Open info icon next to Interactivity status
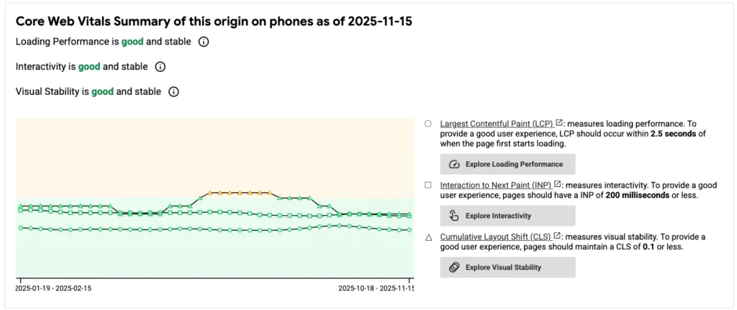The image size is (737, 310). pos(160,67)
